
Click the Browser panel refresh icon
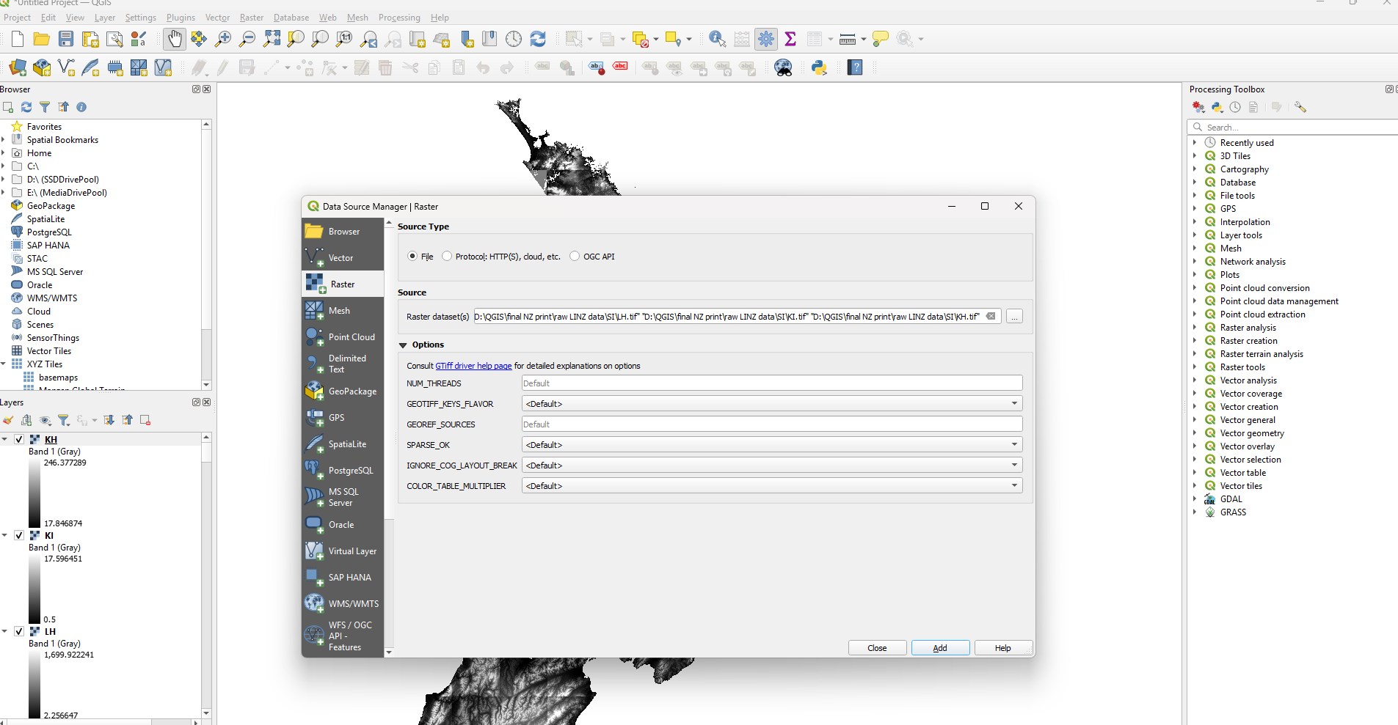26,107
